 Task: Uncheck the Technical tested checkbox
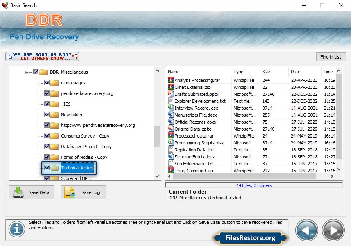[x=47, y=167]
